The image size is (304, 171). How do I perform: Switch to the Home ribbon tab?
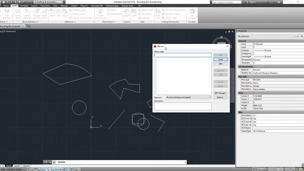6,6
